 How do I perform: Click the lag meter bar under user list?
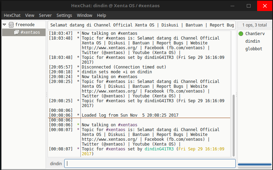(255, 164)
